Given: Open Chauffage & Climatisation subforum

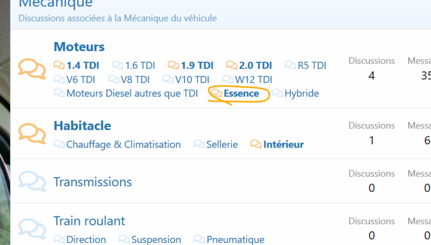Looking at the screenshot, I should pyautogui.click(x=123, y=144).
